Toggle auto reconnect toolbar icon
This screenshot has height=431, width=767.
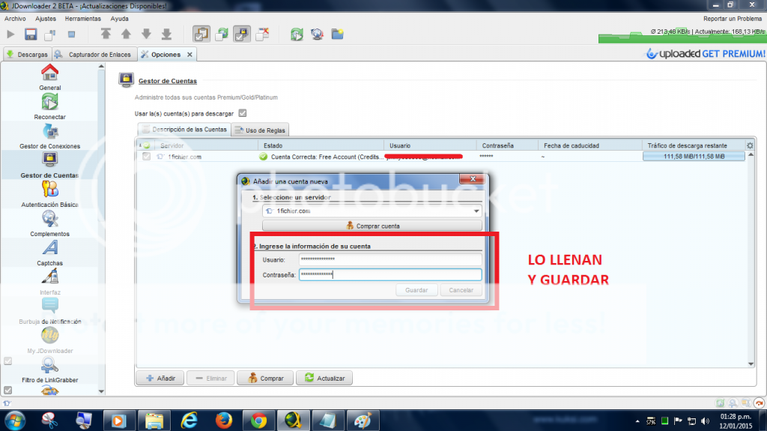pos(222,34)
